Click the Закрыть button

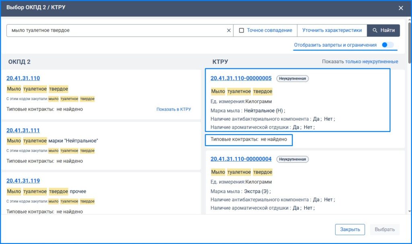point(350,230)
